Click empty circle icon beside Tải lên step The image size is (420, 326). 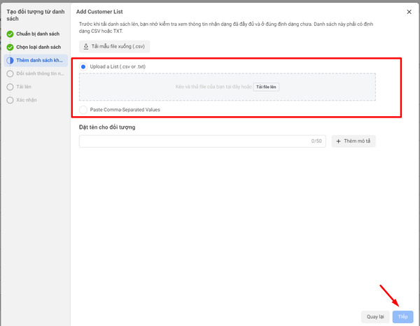[x=10, y=87]
